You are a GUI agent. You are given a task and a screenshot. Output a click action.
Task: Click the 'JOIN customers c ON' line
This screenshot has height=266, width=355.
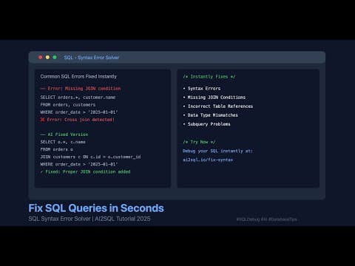click(x=90, y=157)
